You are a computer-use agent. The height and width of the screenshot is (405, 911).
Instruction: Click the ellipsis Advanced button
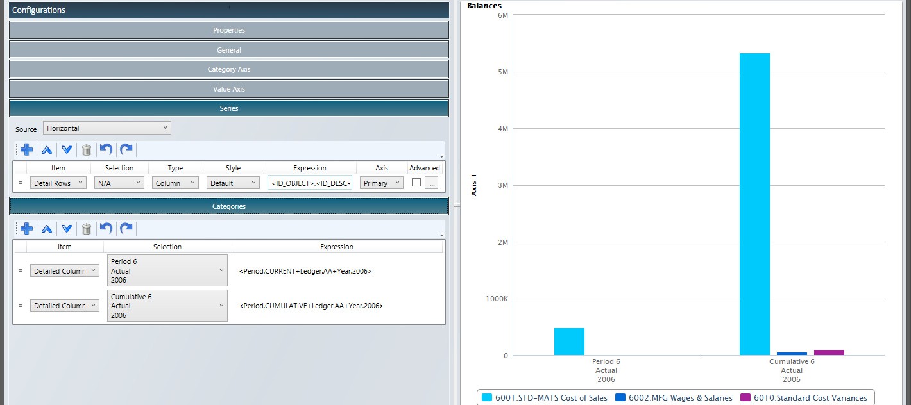pyautogui.click(x=432, y=183)
